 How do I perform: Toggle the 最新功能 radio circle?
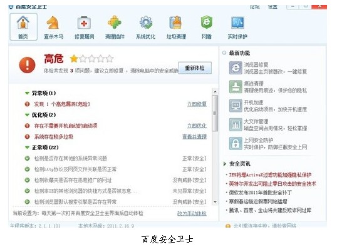224,53
